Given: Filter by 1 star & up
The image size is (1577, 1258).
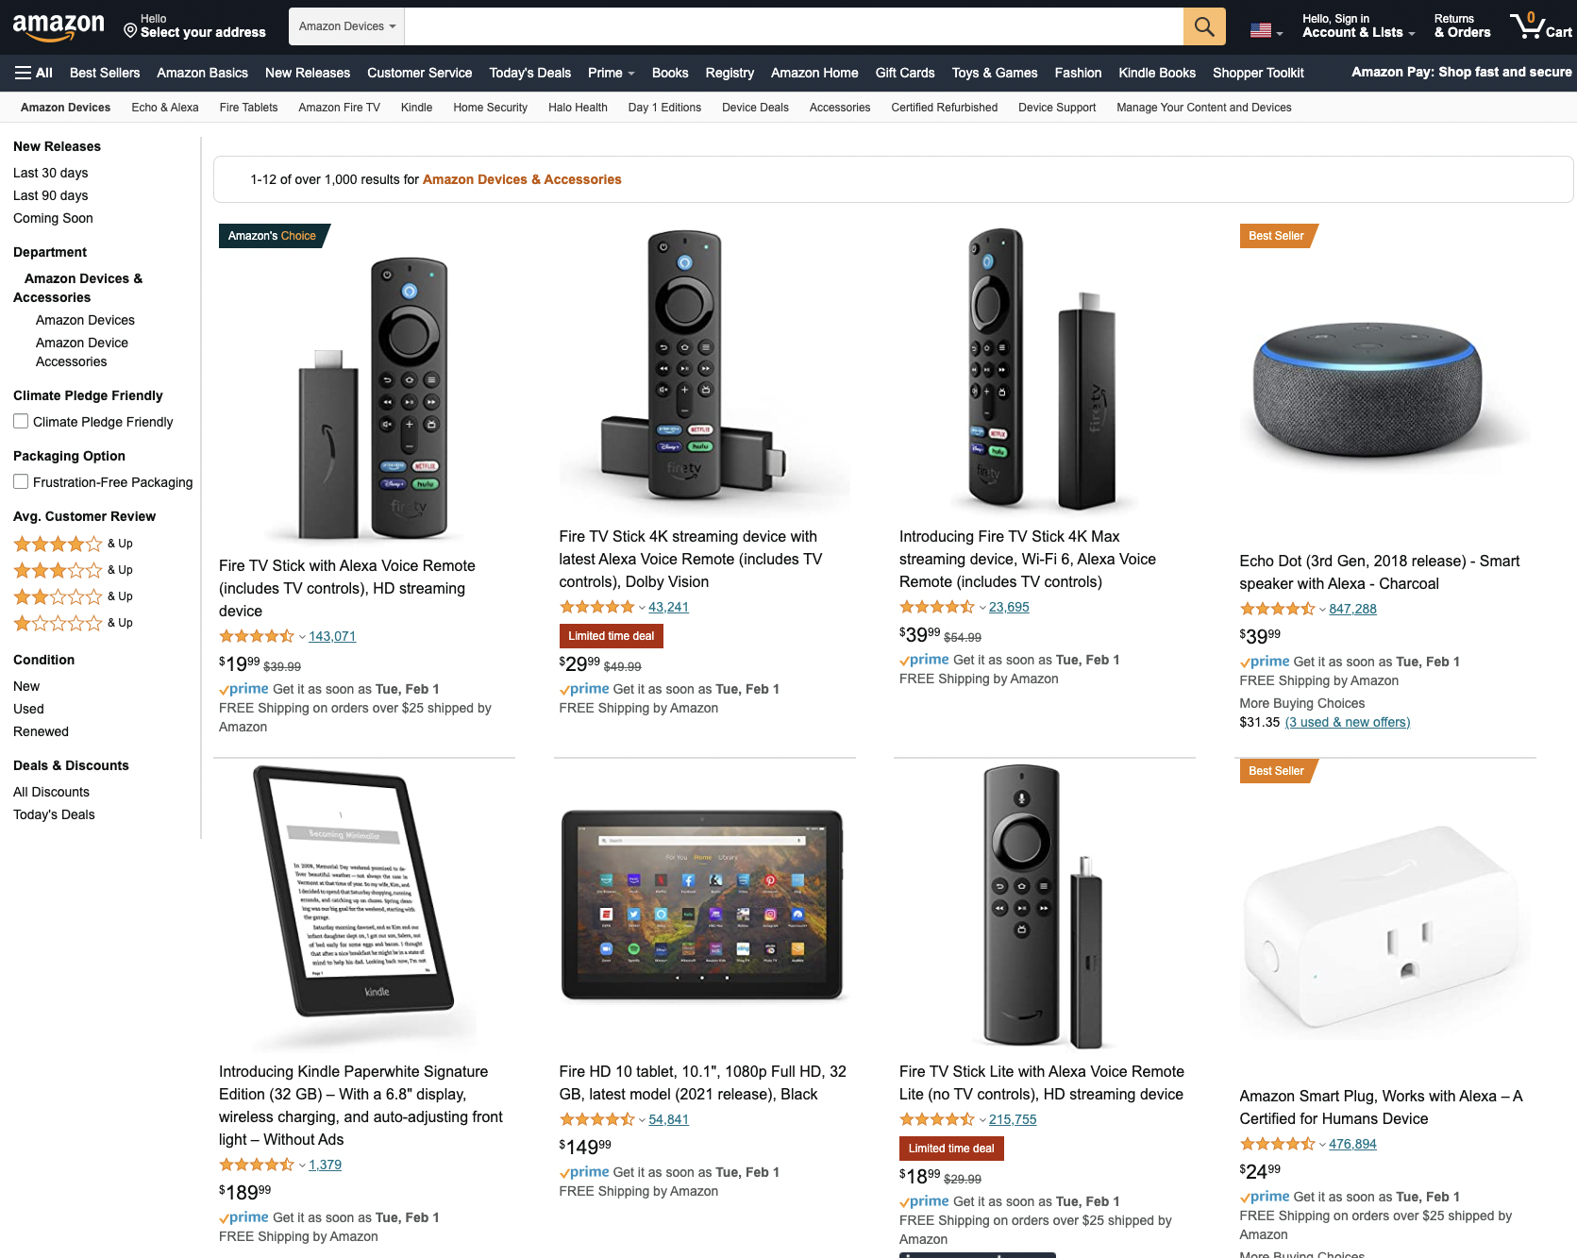Looking at the screenshot, I should pyautogui.click(x=73, y=623).
